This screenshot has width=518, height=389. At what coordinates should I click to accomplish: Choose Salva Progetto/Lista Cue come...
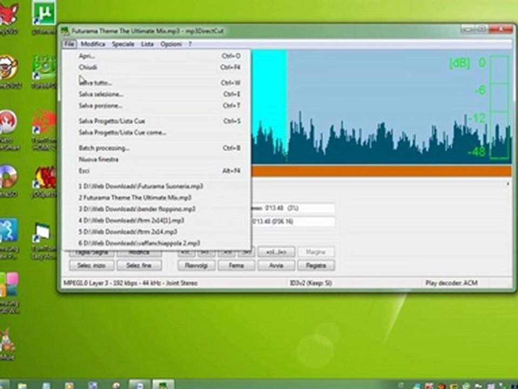[156, 132]
